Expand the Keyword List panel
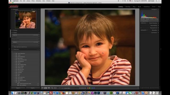 158,28
